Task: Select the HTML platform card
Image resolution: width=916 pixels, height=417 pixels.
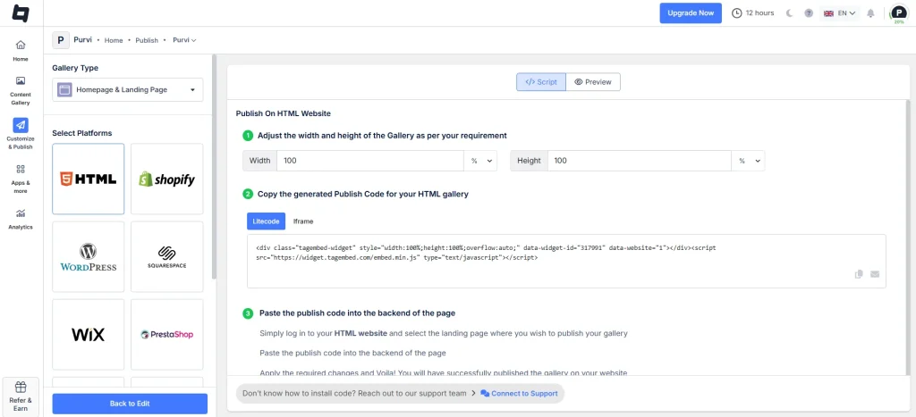Action: coord(89,179)
